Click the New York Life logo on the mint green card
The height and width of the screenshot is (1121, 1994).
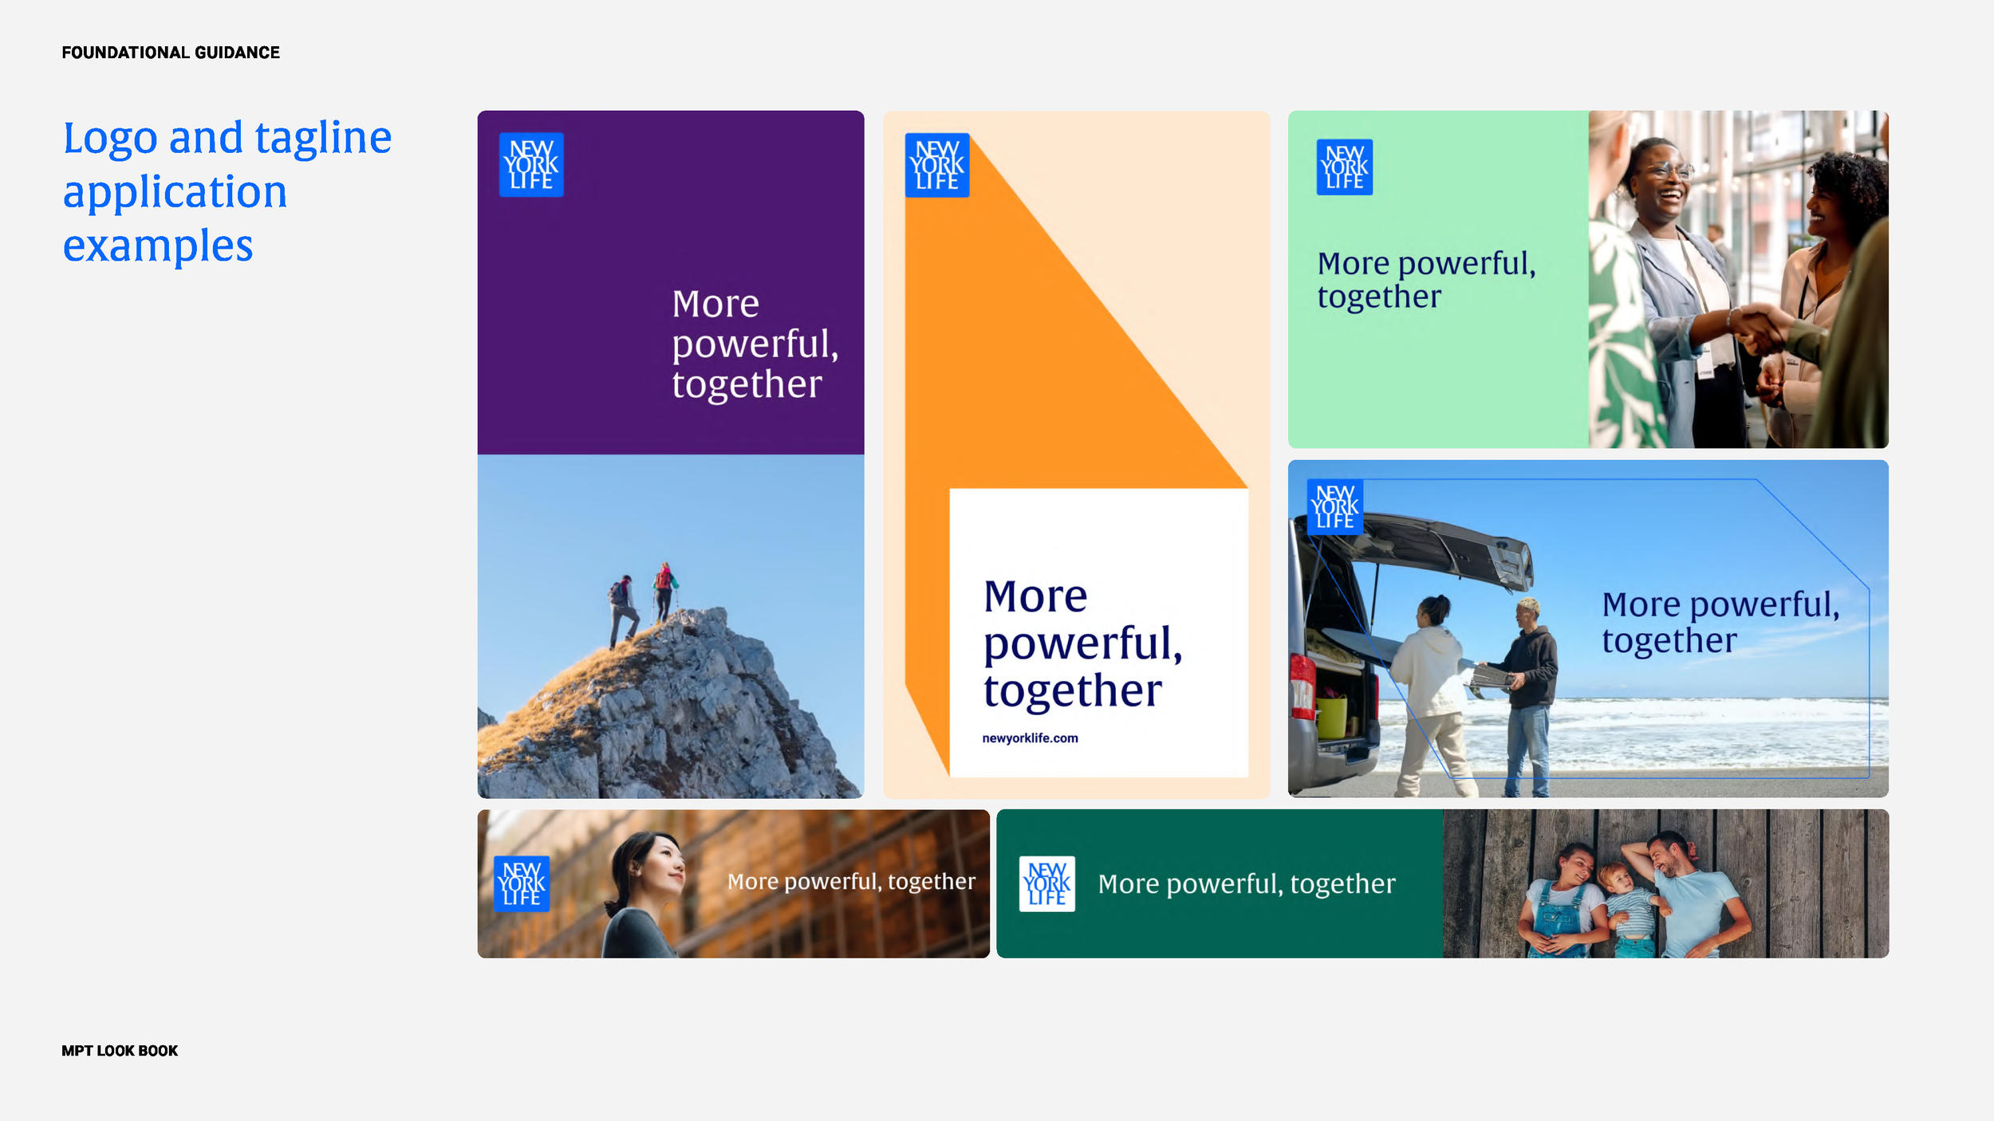pyautogui.click(x=1345, y=167)
